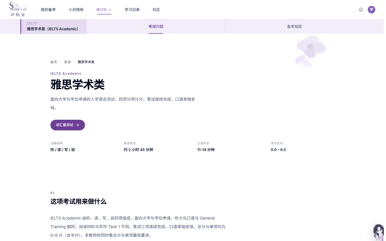Open 社区 menu item

point(156,10)
